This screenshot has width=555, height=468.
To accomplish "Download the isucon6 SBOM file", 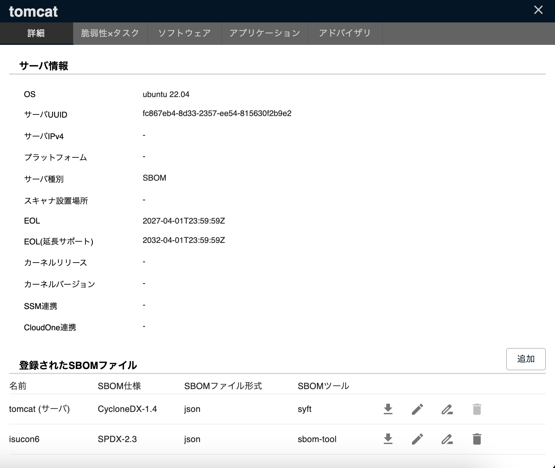I will pyautogui.click(x=388, y=439).
